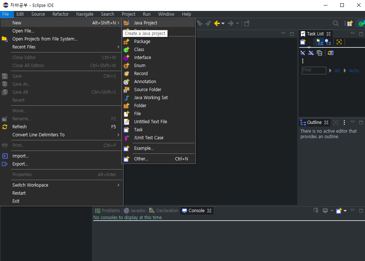
Task: Open the Refactor menu
Action: point(61,14)
